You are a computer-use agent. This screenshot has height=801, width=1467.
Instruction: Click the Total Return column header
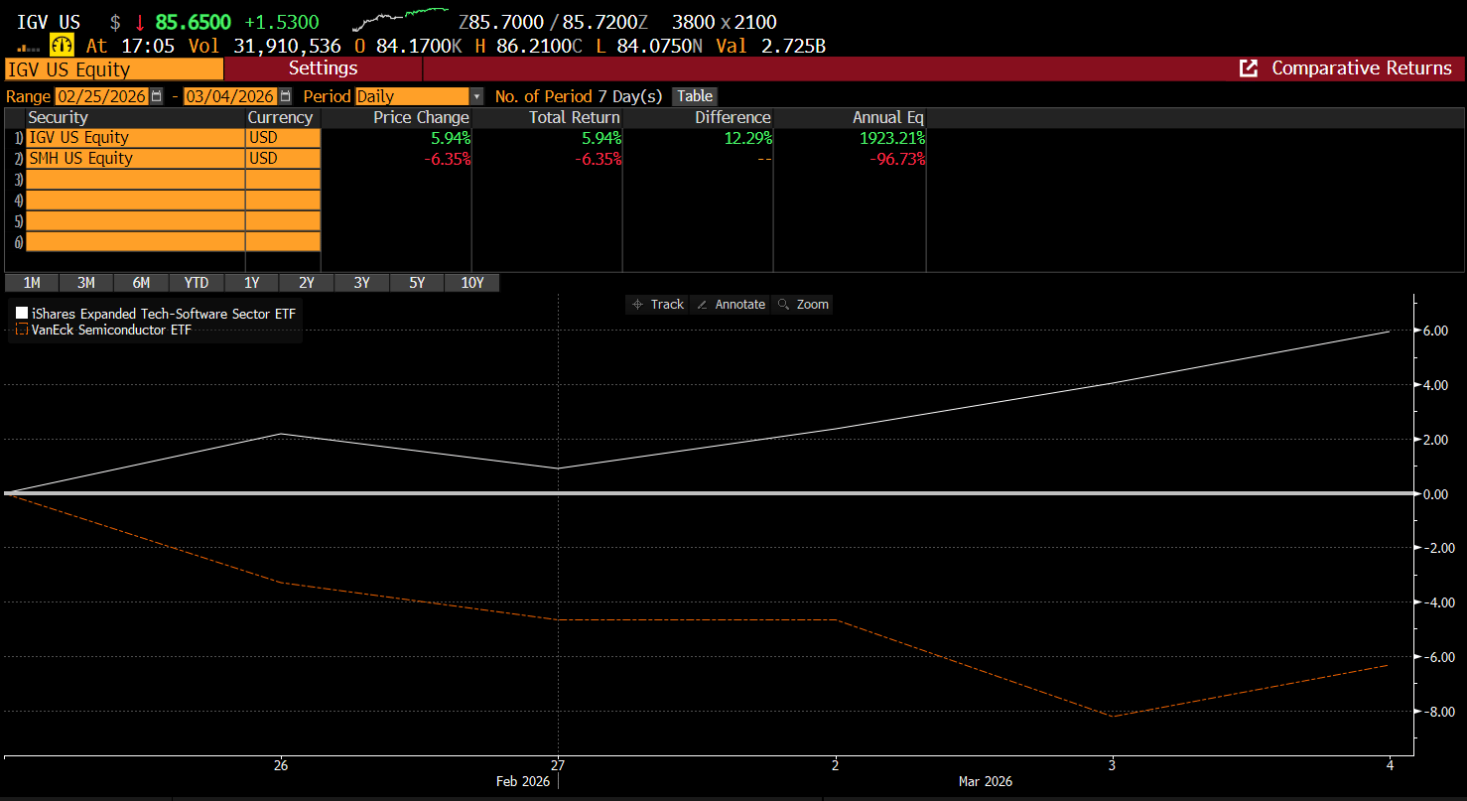(x=575, y=117)
